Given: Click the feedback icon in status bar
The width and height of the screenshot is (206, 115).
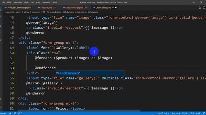Looking at the screenshot, I should click(204, 113).
